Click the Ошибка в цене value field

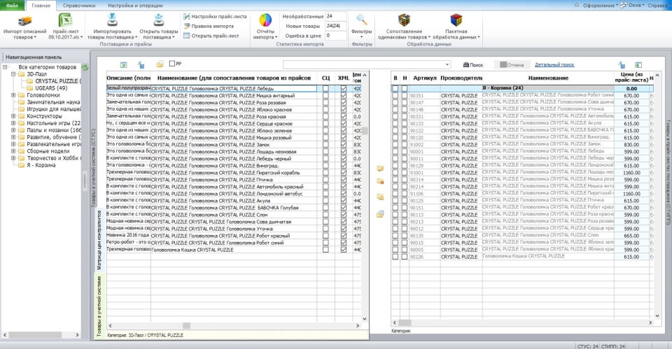point(335,36)
